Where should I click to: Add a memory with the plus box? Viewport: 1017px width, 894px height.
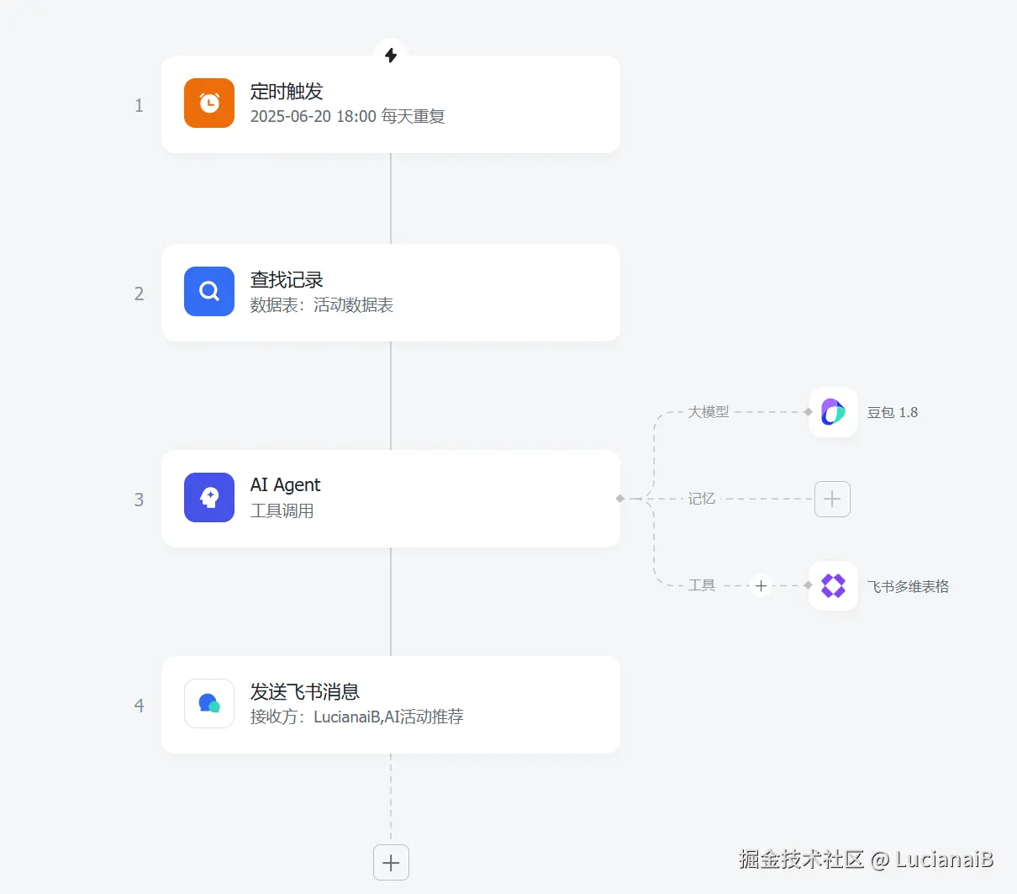[x=832, y=499]
